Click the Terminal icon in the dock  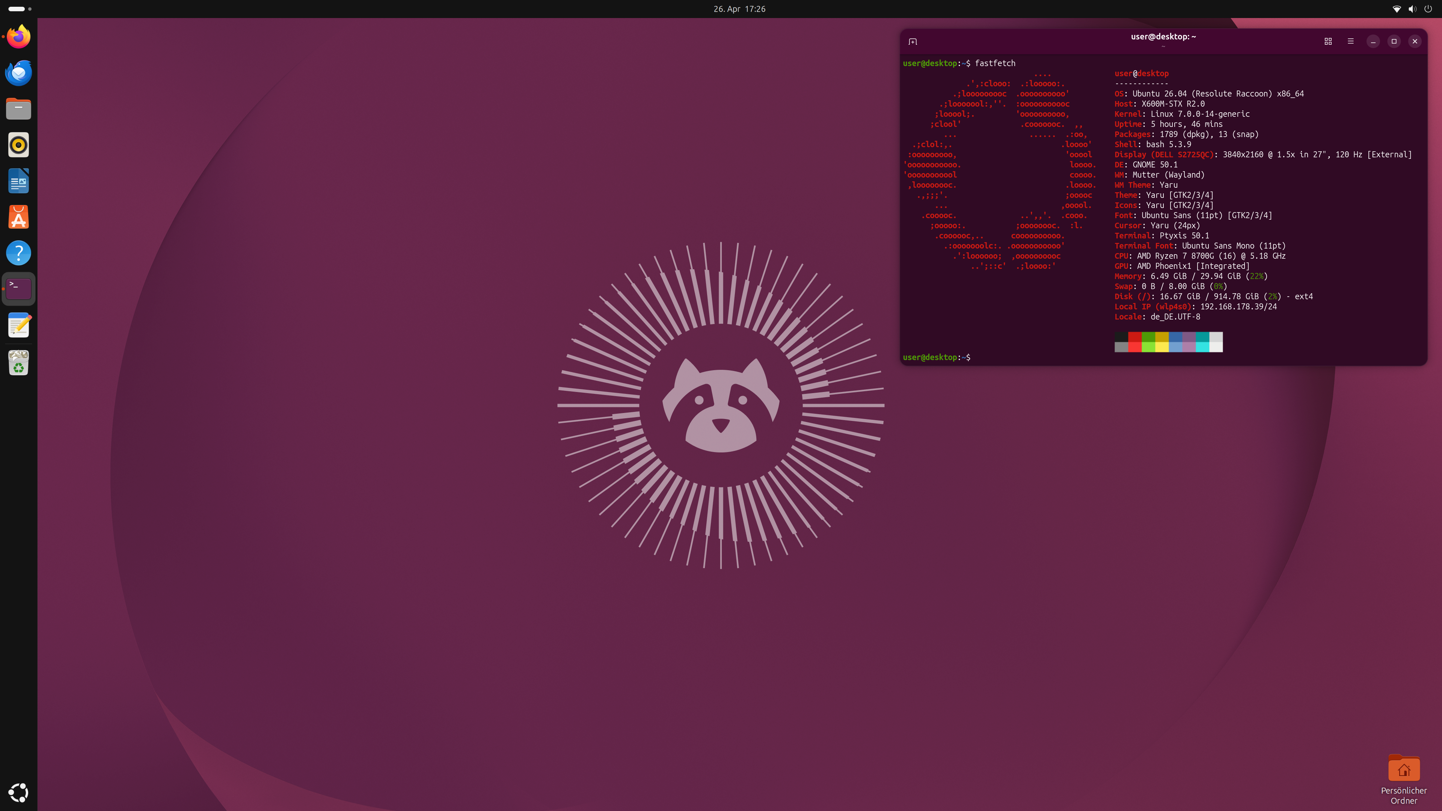coord(18,289)
